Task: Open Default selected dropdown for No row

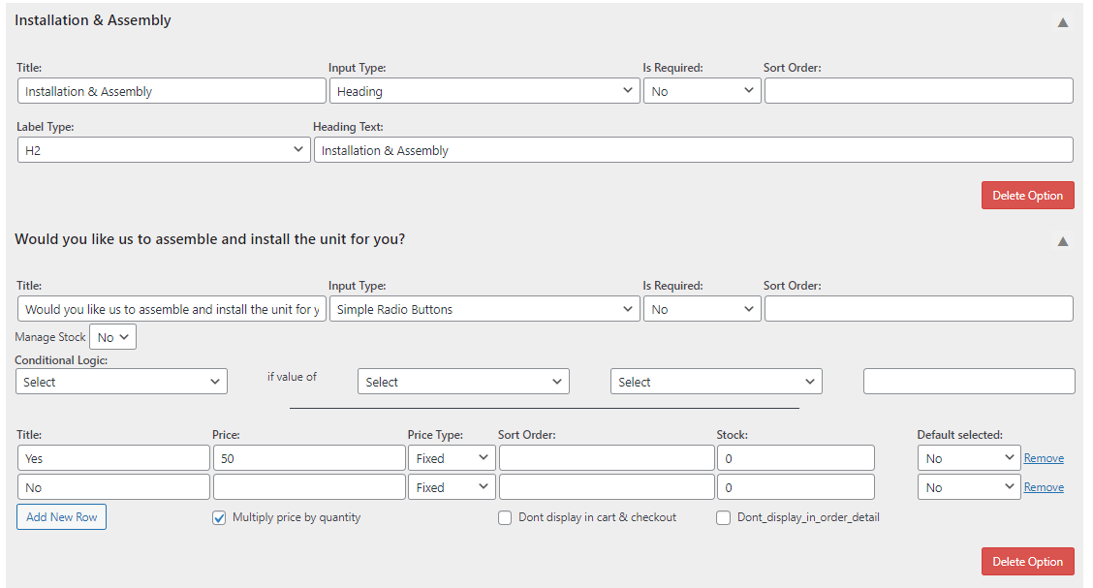Action: [969, 487]
